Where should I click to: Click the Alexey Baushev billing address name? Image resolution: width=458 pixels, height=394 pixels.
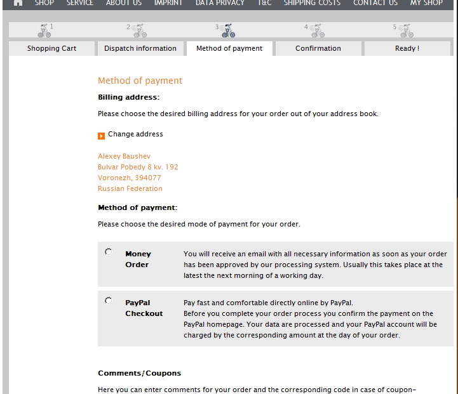[125, 156]
